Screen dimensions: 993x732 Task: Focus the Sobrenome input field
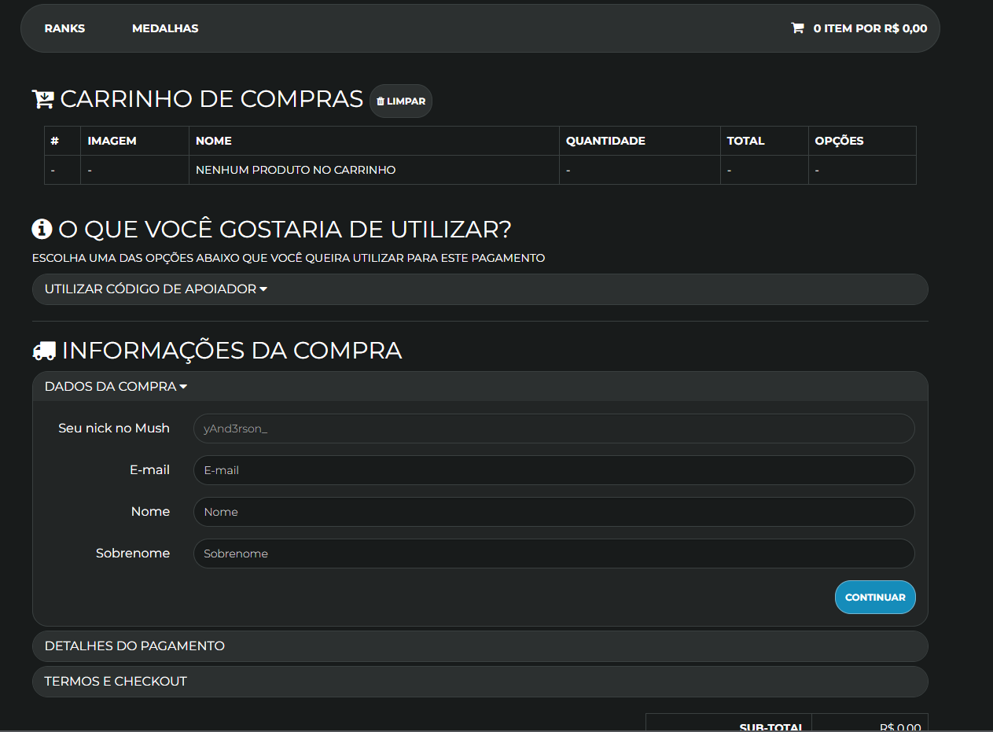(x=554, y=554)
